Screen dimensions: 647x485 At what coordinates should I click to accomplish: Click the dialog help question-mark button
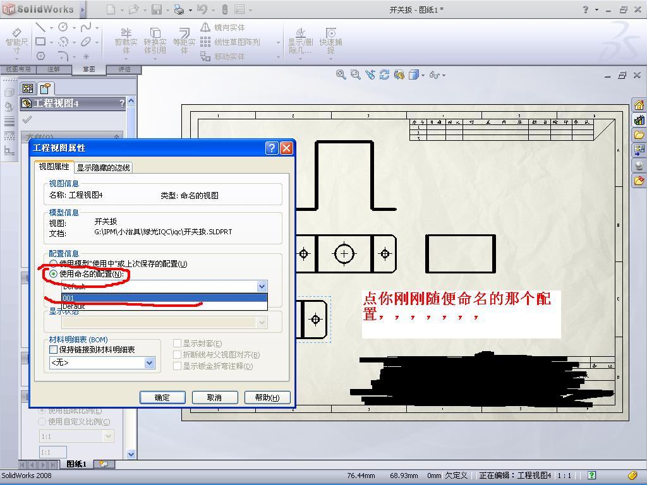click(x=272, y=148)
